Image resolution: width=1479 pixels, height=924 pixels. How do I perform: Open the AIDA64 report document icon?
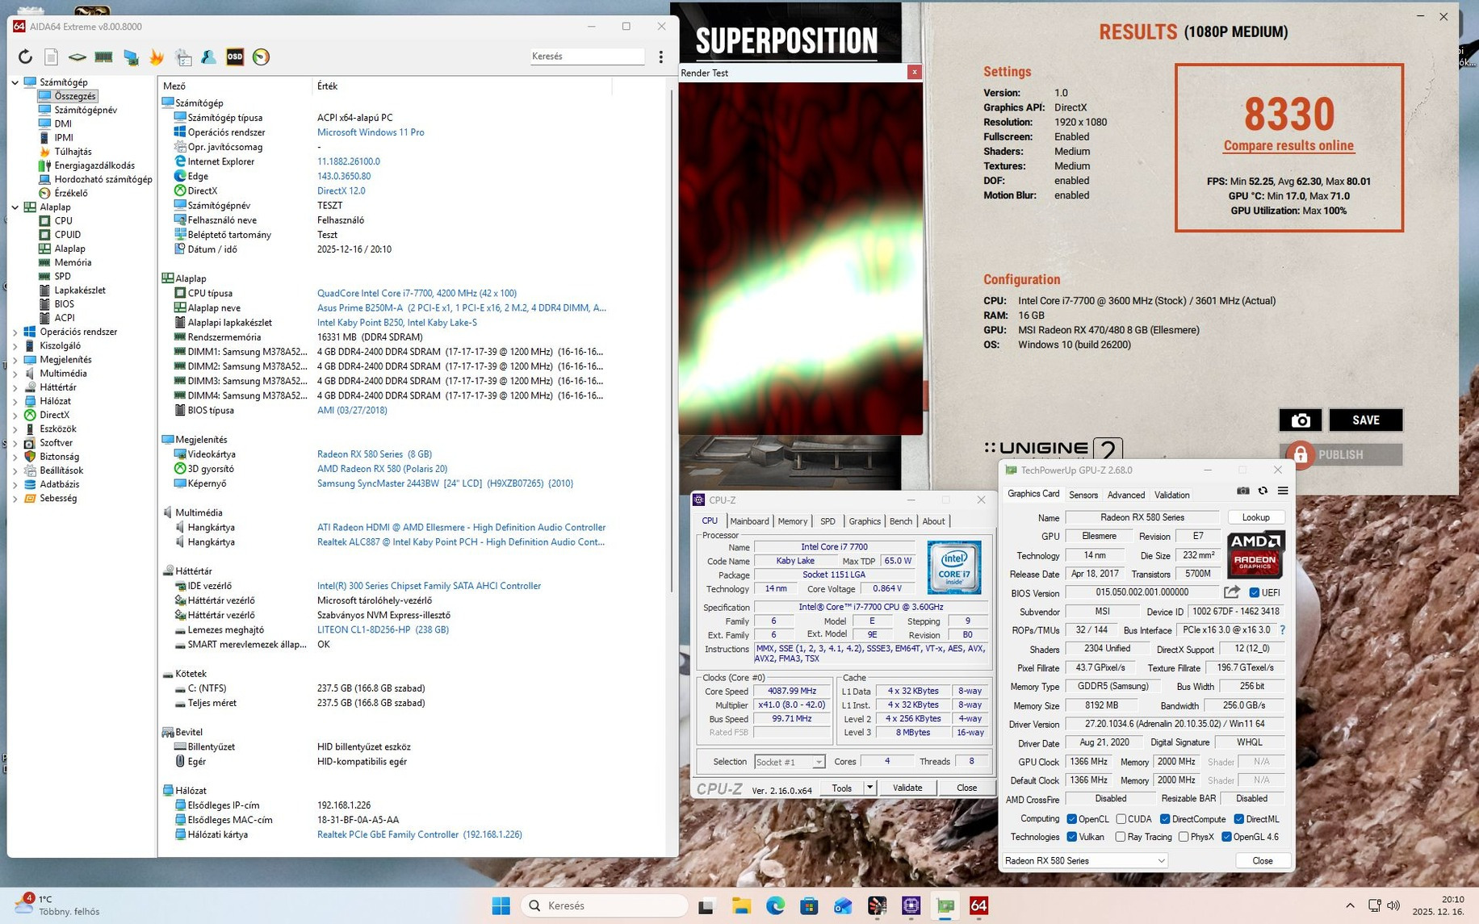tap(51, 56)
